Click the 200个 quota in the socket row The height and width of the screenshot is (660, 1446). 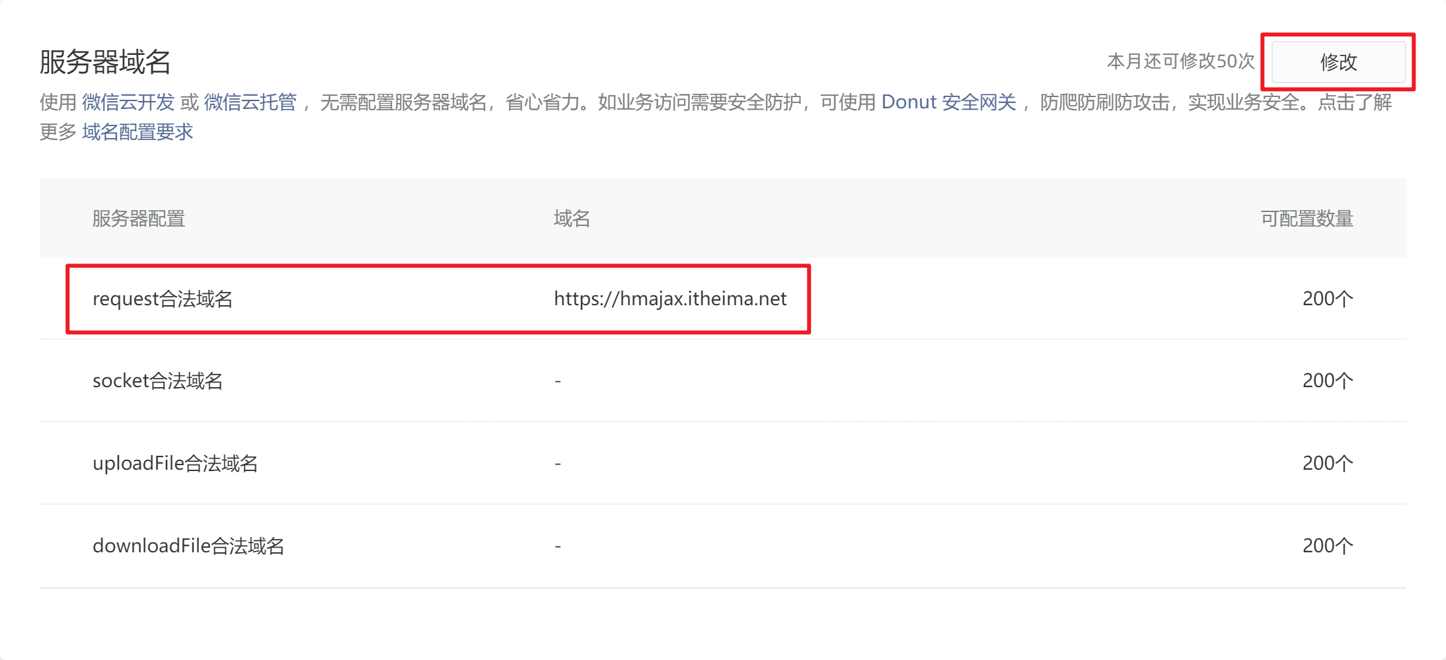[1327, 381]
